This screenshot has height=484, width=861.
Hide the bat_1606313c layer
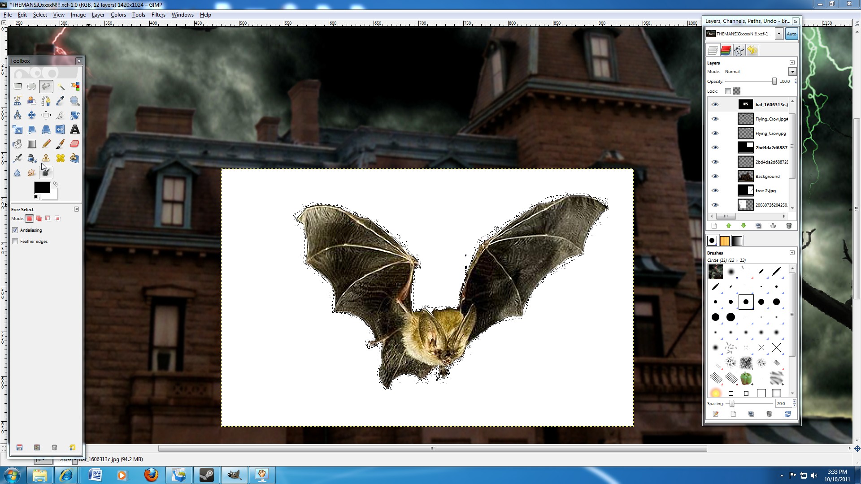tap(715, 104)
